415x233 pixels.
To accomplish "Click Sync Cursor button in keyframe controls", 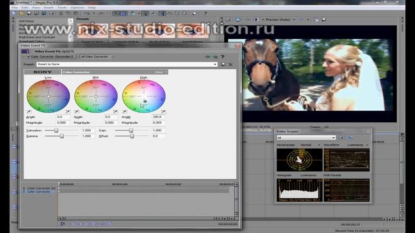I will pyautogui.click(x=63, y=224).
